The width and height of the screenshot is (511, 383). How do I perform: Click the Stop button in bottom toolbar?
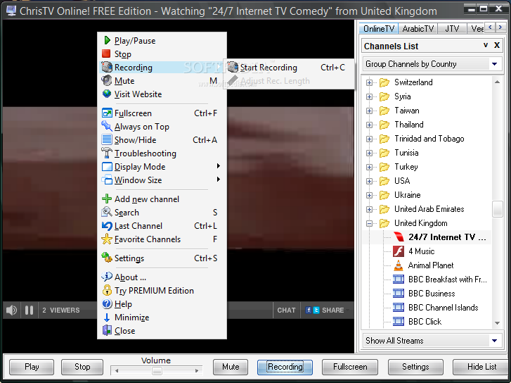[82, 367]
